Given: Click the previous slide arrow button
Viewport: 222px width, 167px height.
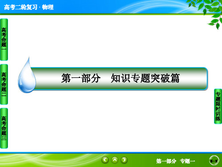Looking at the screenshot, I should point(105,160).
